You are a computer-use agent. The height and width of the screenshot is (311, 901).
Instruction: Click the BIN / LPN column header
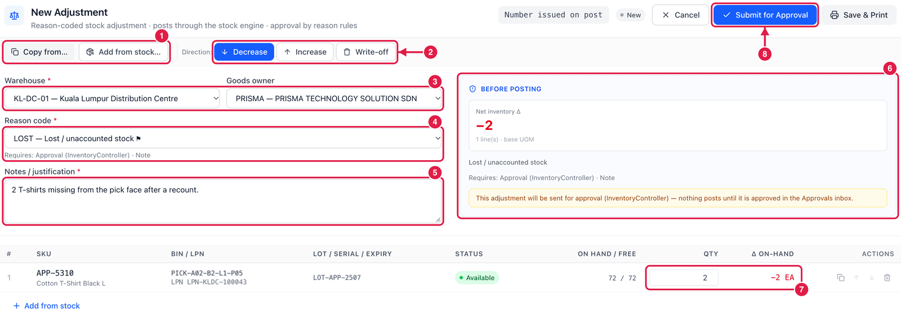188,254
